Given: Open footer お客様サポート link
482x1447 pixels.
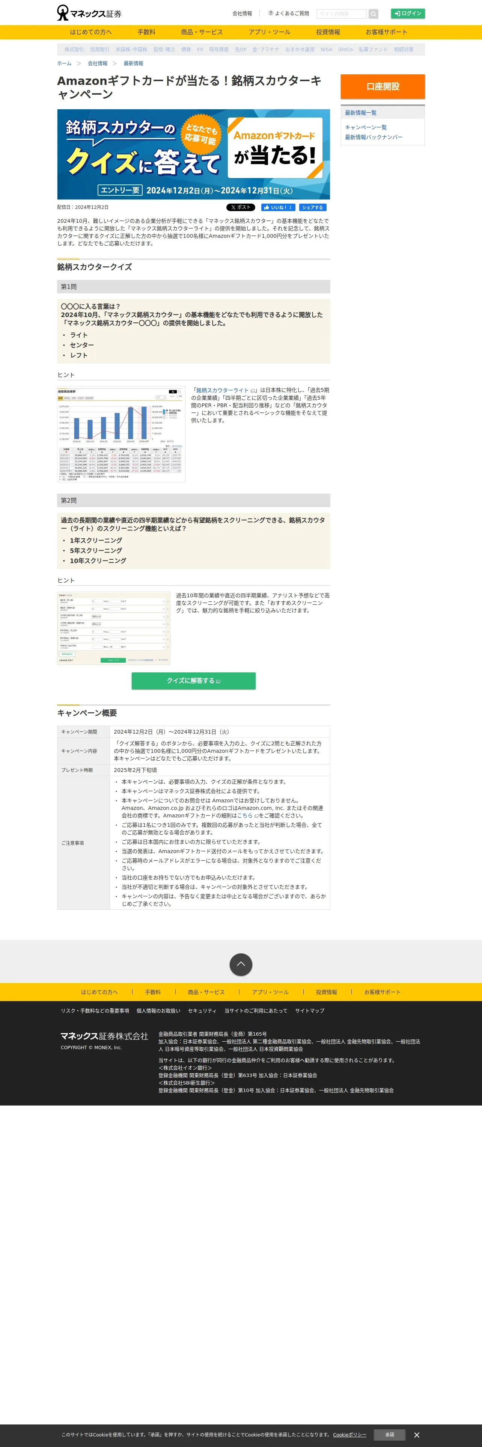Looking at the screenshot, I should [x=383, y=992].
